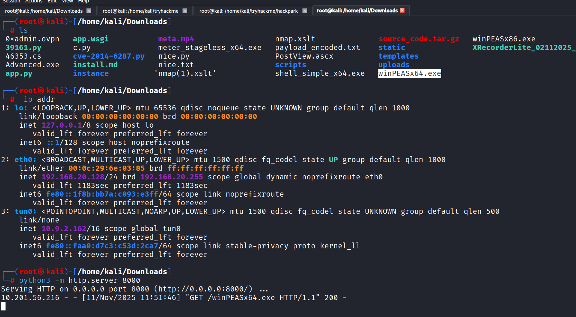Open the Help menu

[83, 1]
